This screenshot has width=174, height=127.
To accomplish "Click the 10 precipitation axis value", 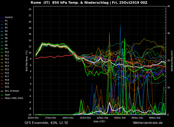I will [x=169, y=88].
